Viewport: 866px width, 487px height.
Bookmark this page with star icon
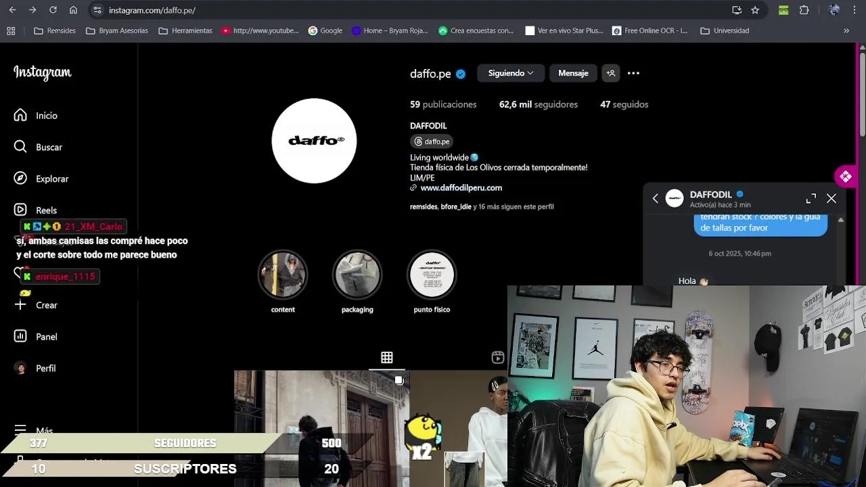coord(755,10)
